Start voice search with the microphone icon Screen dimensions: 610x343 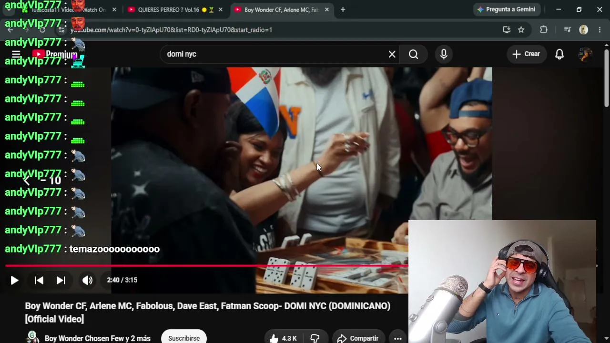point(444,54)
